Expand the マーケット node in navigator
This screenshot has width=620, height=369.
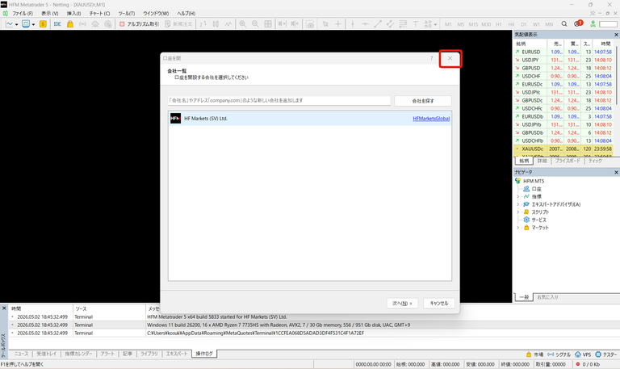click(x=518, y=228)
